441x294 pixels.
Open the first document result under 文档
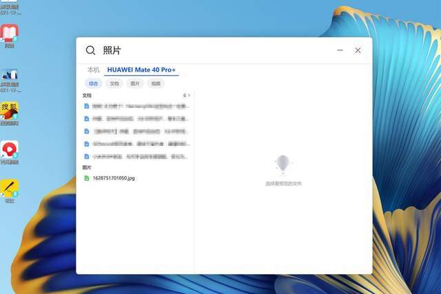pyautogui.click(x=136, y=106)
